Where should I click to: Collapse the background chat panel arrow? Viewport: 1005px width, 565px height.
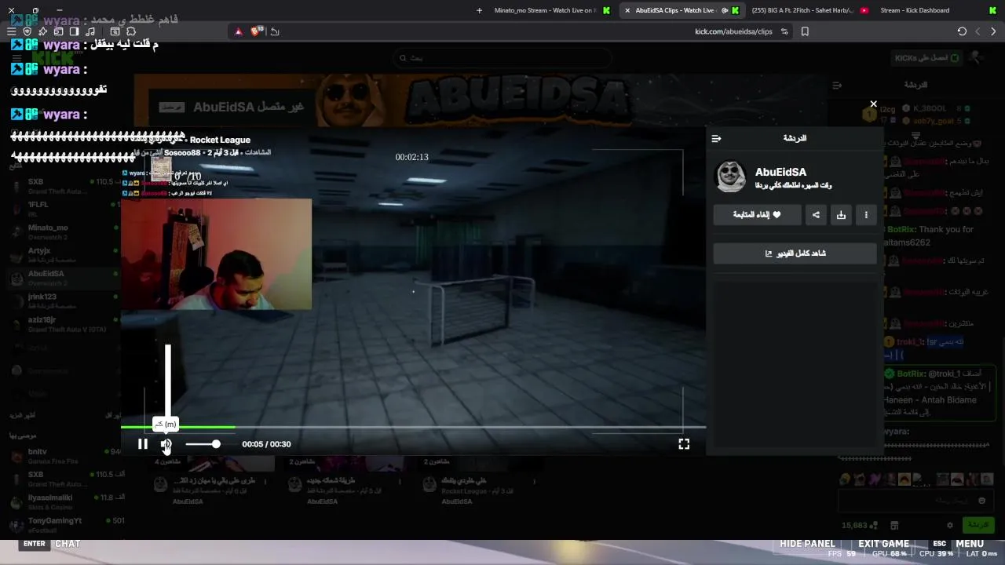(837, 85)
